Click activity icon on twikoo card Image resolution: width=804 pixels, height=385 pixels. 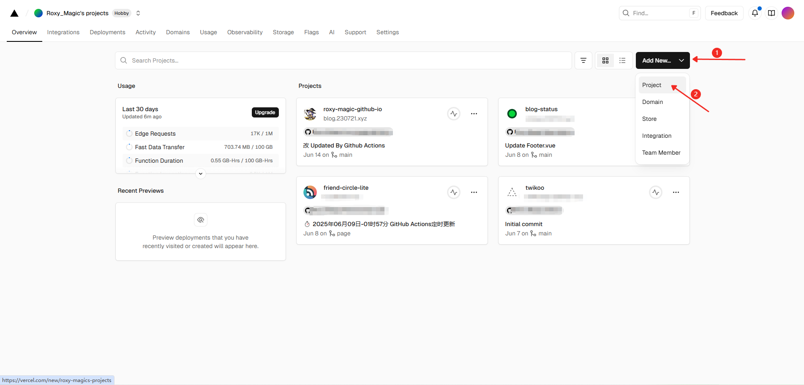(656, 192)
